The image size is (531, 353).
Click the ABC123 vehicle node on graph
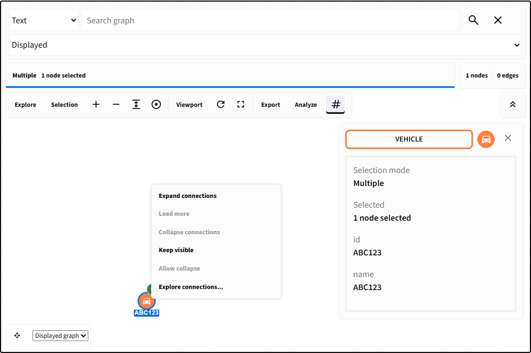coord(146,301)
